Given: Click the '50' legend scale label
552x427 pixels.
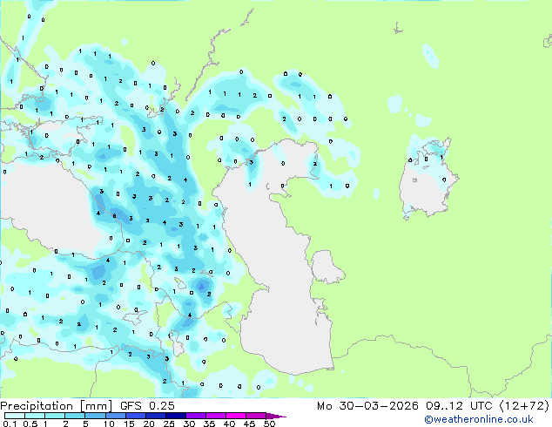Looking at the screenshot, I should pyautogui.click(x=269, y=424).
